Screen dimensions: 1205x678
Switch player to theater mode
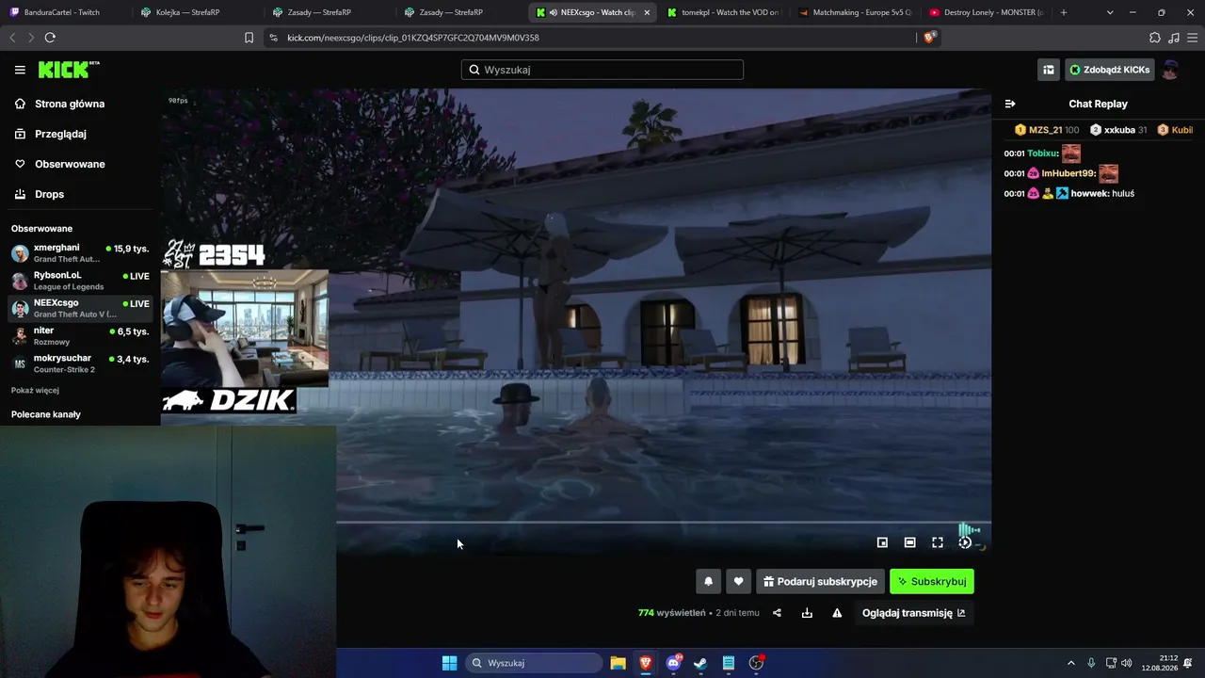tap(909, 542)
